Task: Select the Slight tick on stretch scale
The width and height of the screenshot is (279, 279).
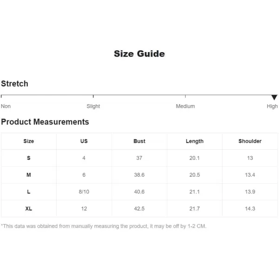Action: (x=93, y=96)
